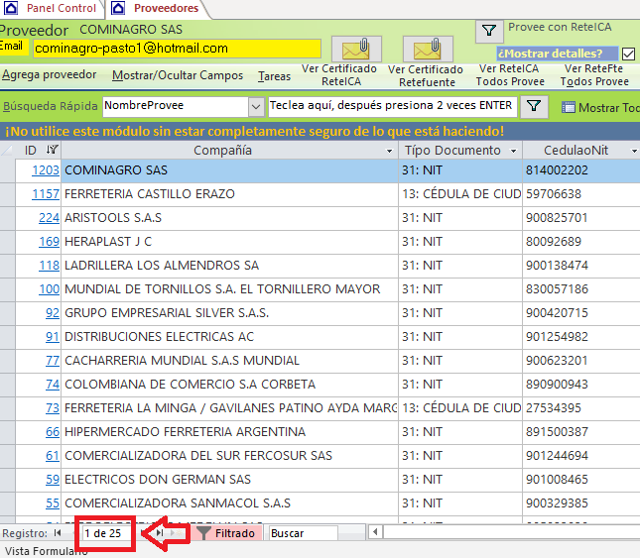Image resolution: width=640 pixels, height=558 pixels.
Task: Click the sort/filter icon in the ID column header
Action: 52,151
